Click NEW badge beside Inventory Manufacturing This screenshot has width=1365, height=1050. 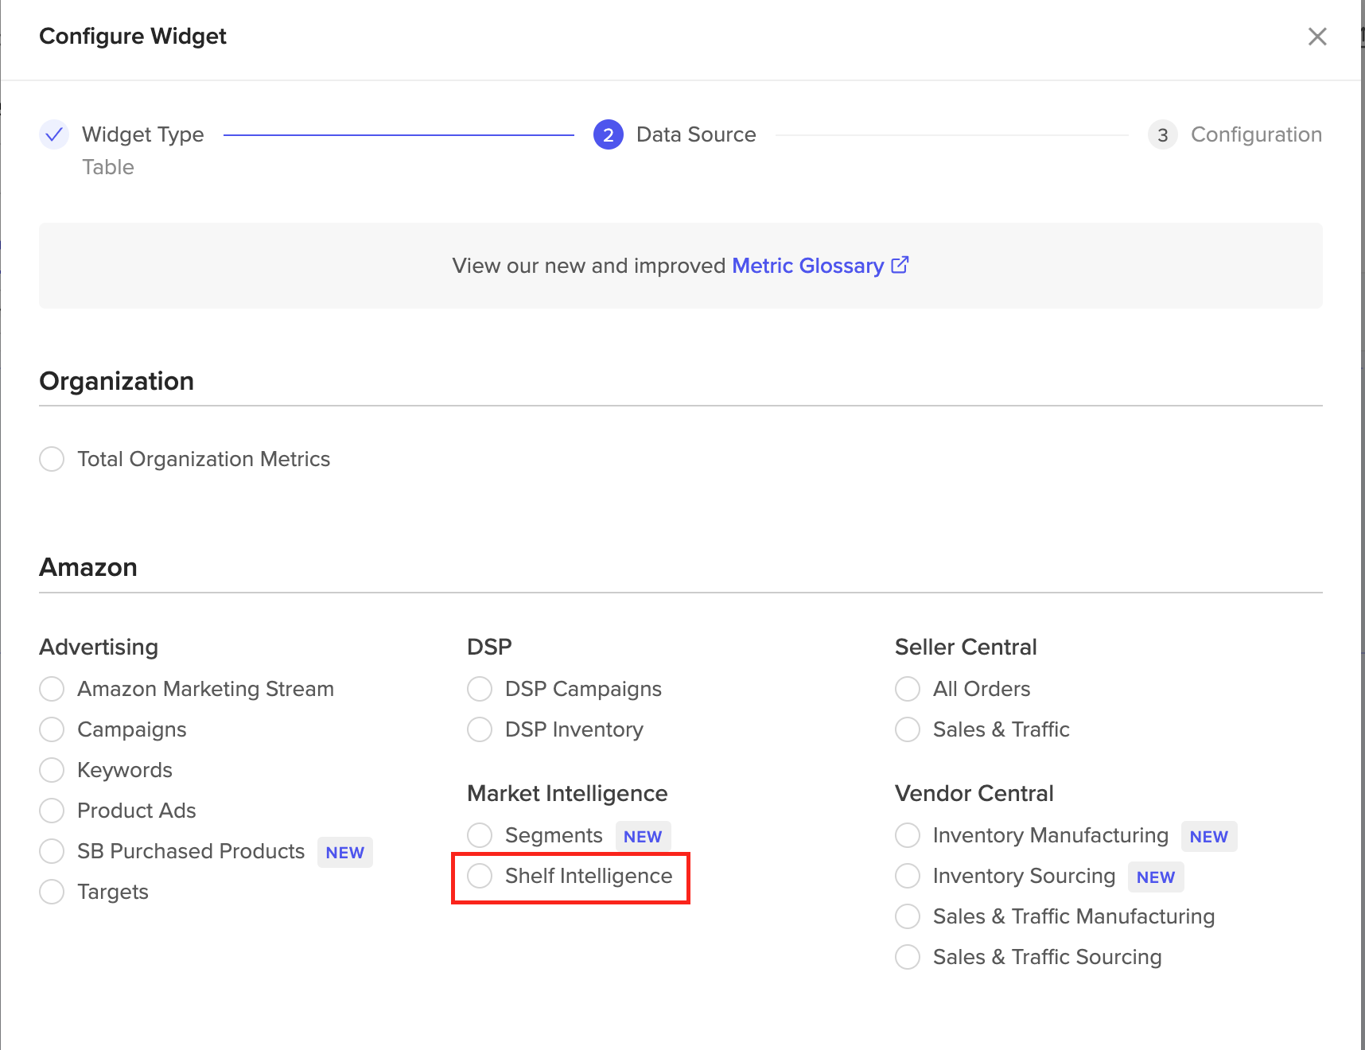coord(1209,837)
